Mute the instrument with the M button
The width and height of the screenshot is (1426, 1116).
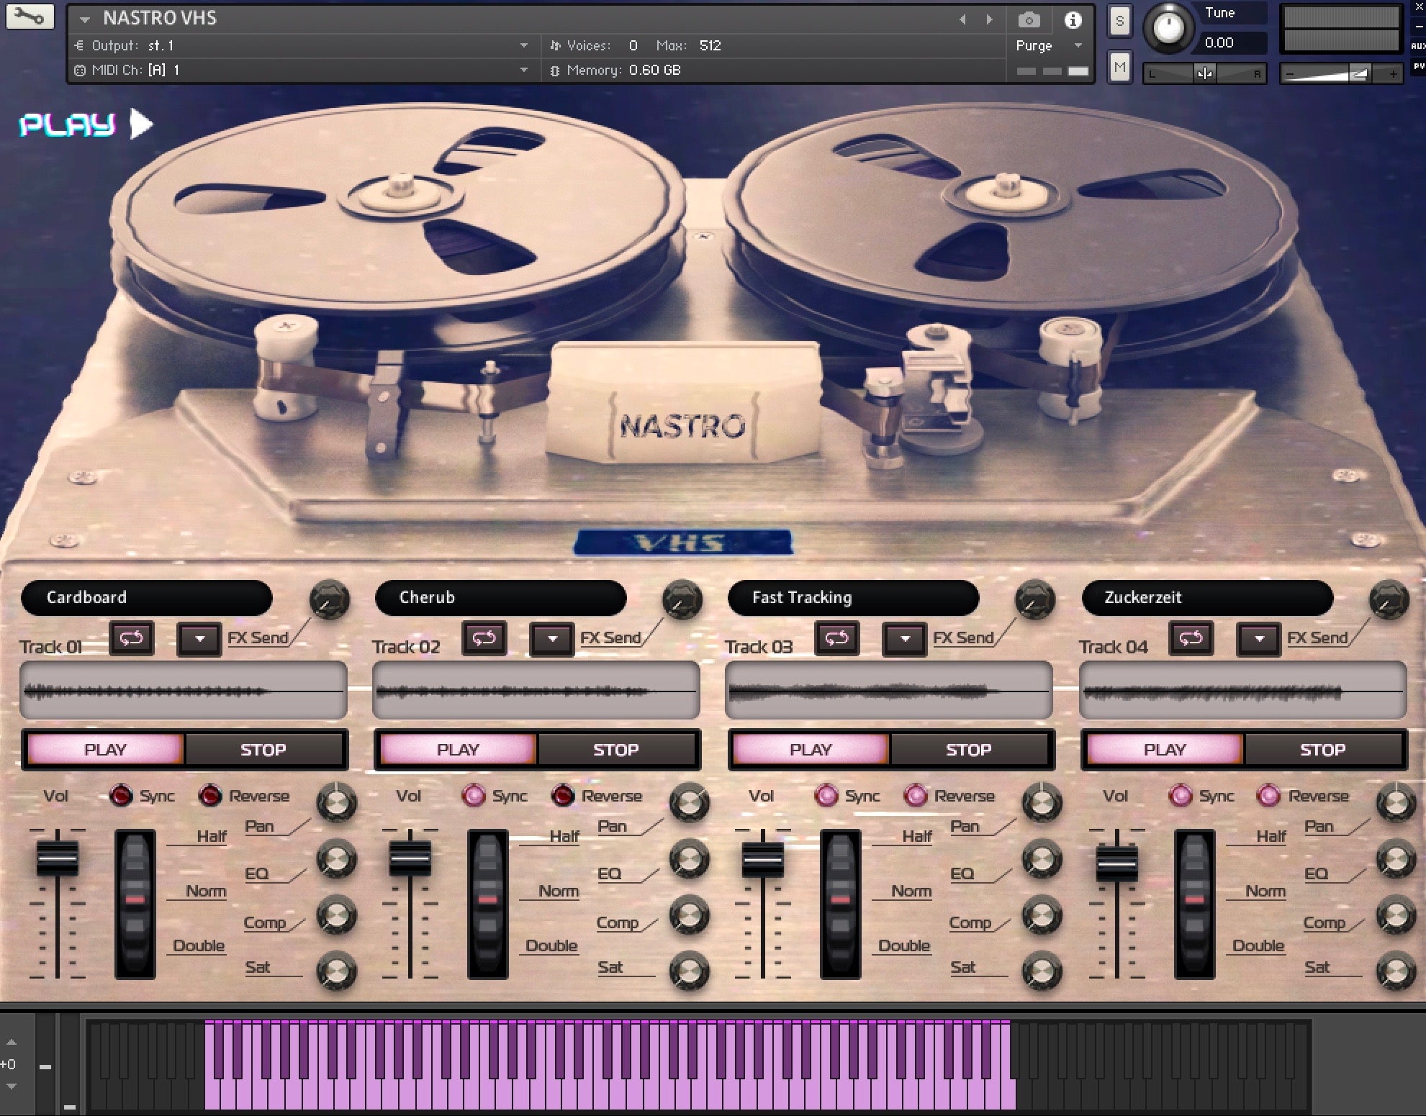[x=1119, y=67]
